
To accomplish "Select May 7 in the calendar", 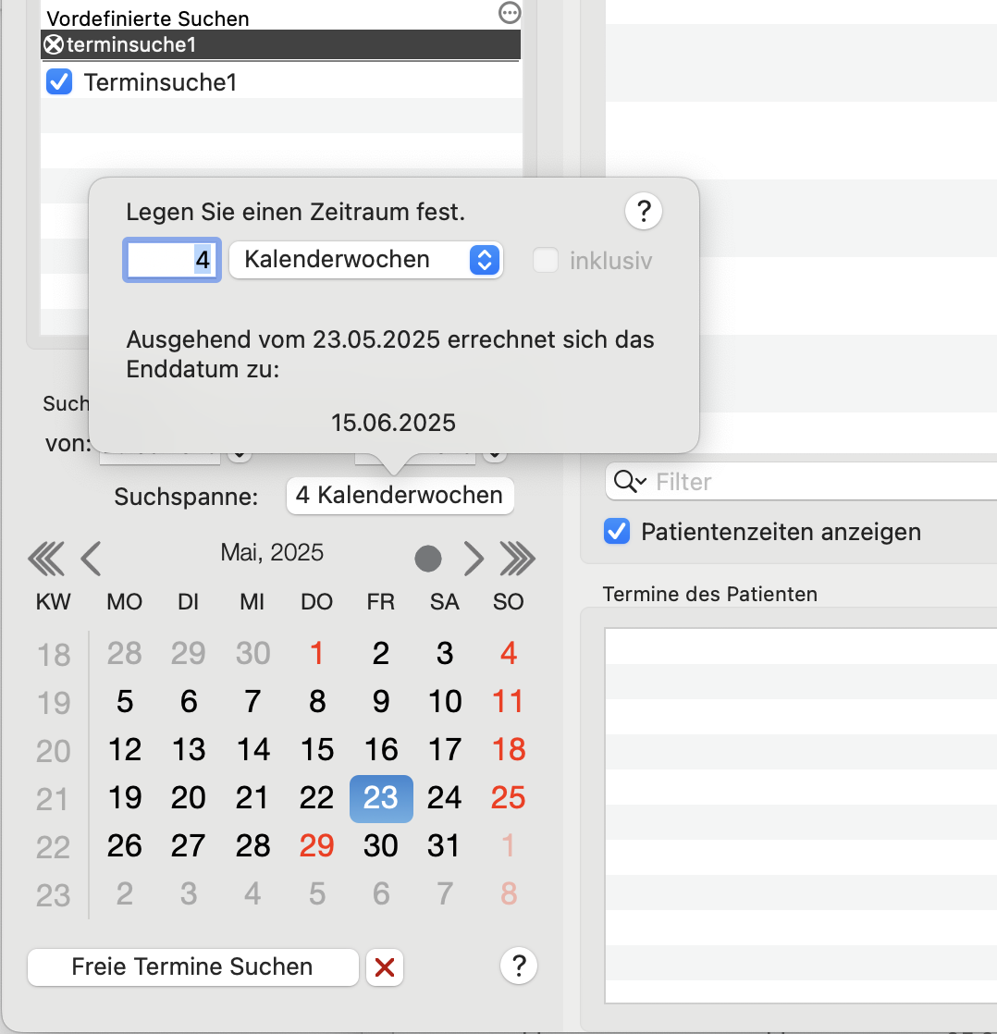I will tap(252, 702).
